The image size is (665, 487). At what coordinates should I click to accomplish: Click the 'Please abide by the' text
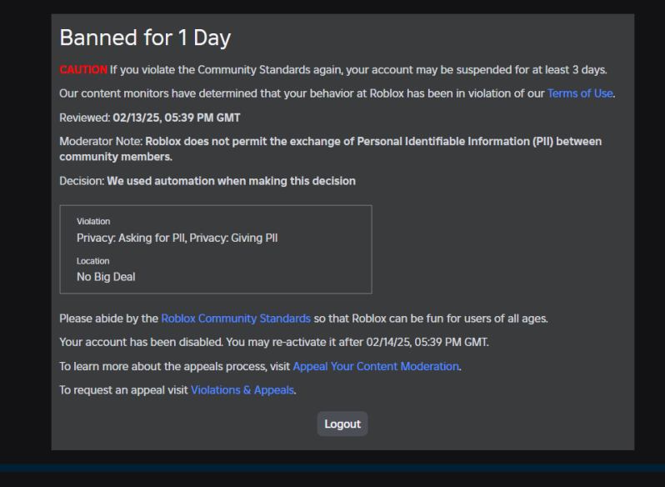tap(108, 319)
